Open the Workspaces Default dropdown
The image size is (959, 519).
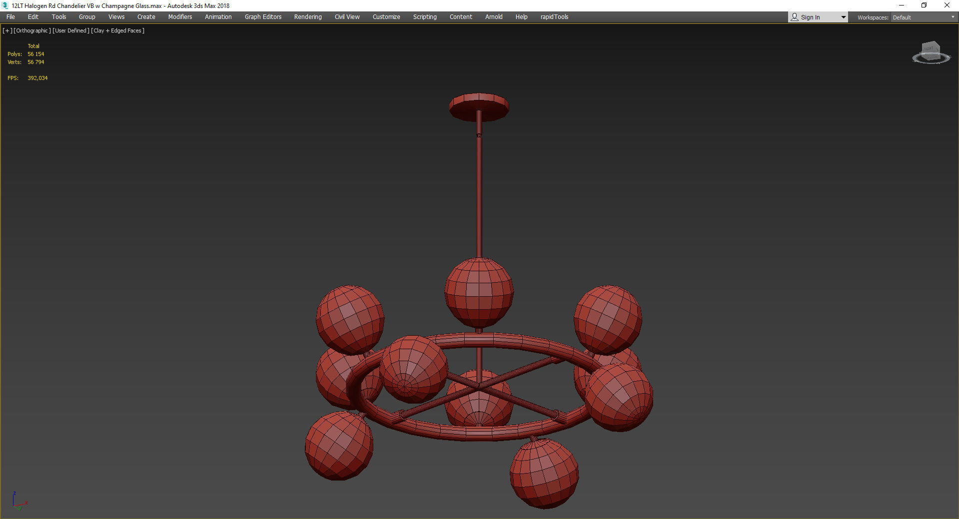click(924, 17)
